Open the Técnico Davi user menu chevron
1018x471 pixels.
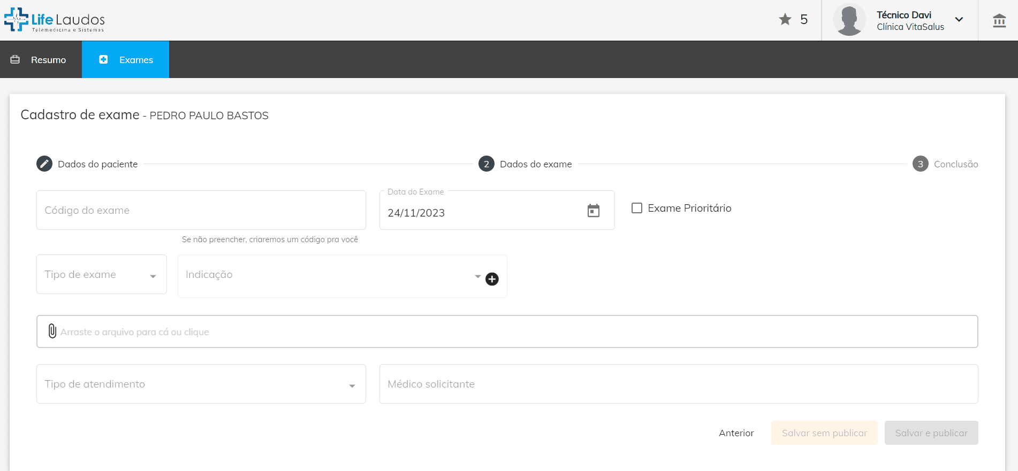959,20
